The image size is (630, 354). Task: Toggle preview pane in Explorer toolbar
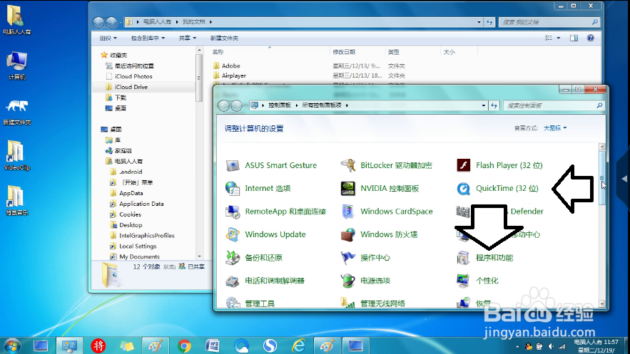point(574,38)
